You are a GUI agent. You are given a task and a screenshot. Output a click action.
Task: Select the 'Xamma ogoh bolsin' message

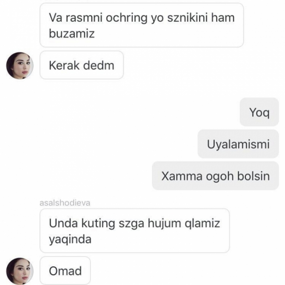[216, 176]
